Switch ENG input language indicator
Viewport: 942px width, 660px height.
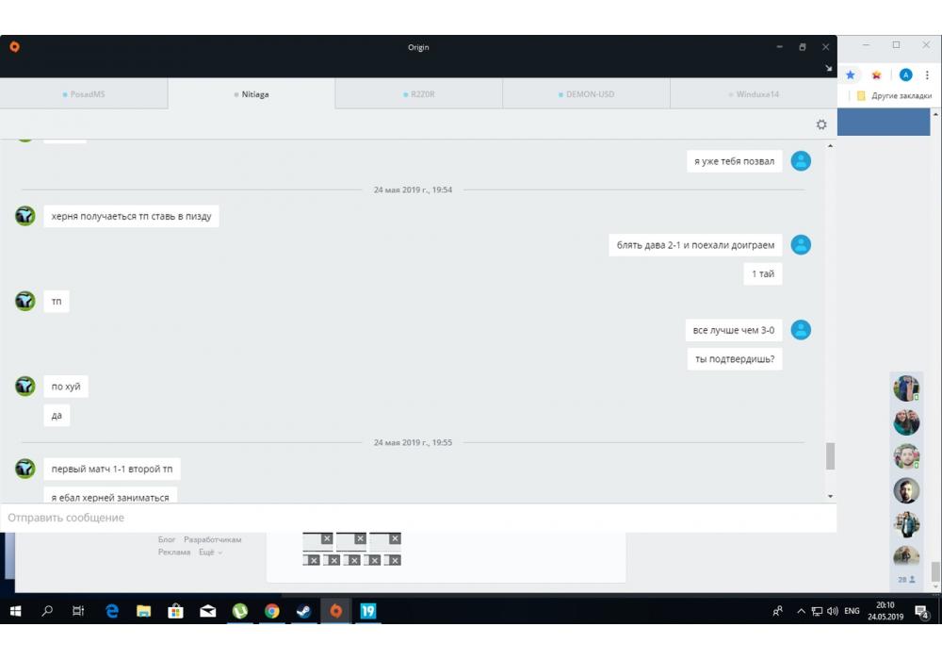852,611
